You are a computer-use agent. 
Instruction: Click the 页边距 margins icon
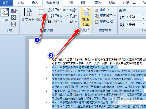41,12
